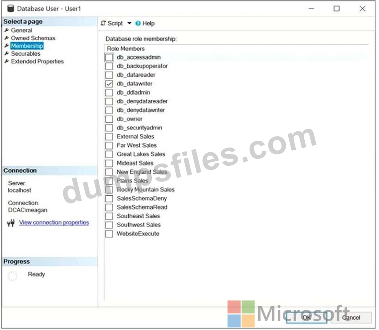Tick the WebsiteExecute role checkbox
Viewport: 379px width, 330px height.
coord(109,234)
